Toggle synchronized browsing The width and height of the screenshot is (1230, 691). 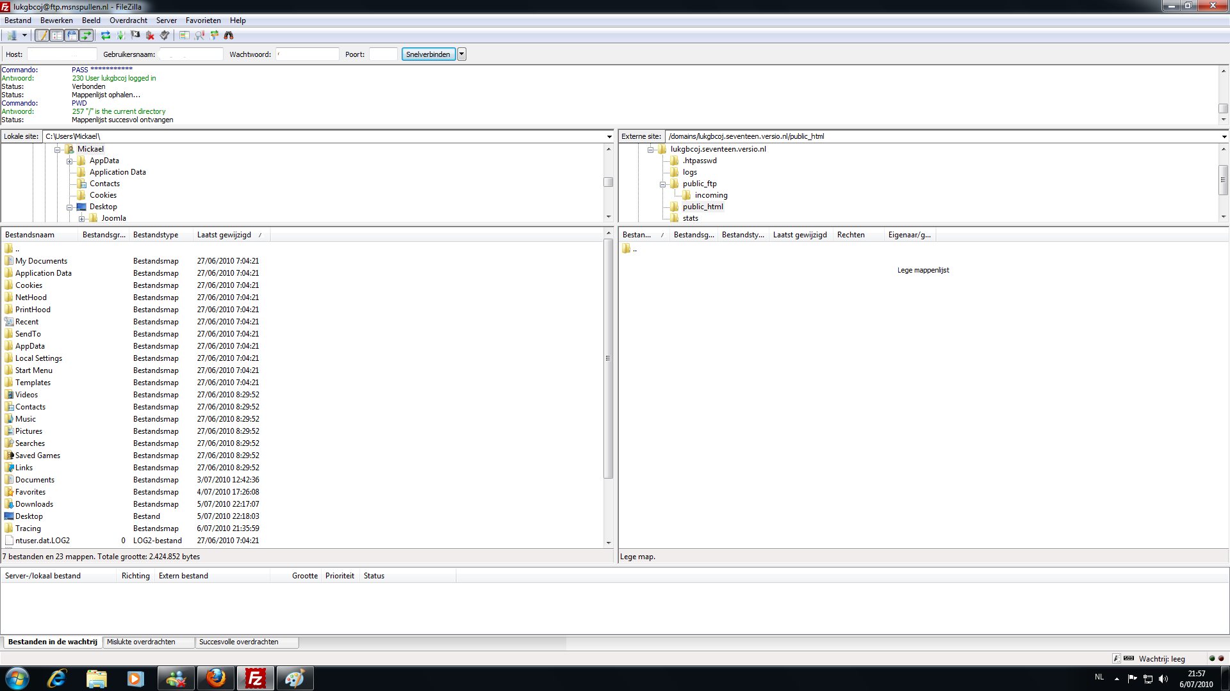pyautogui.click(x=214, y=36)
